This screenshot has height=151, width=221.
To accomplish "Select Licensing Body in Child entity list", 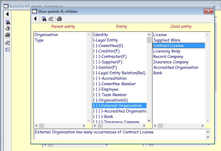I will (167, 51).
